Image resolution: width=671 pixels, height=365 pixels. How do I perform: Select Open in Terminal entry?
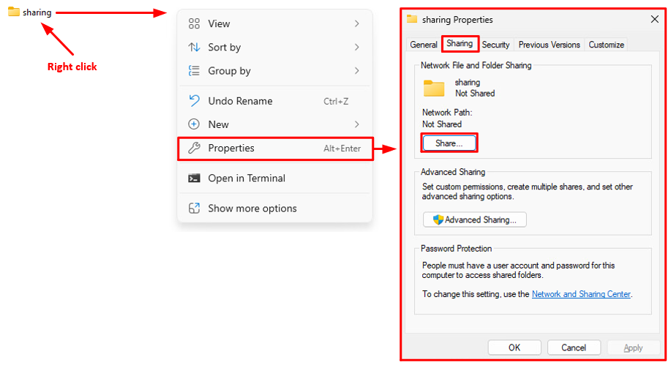[x=274, y=178]
